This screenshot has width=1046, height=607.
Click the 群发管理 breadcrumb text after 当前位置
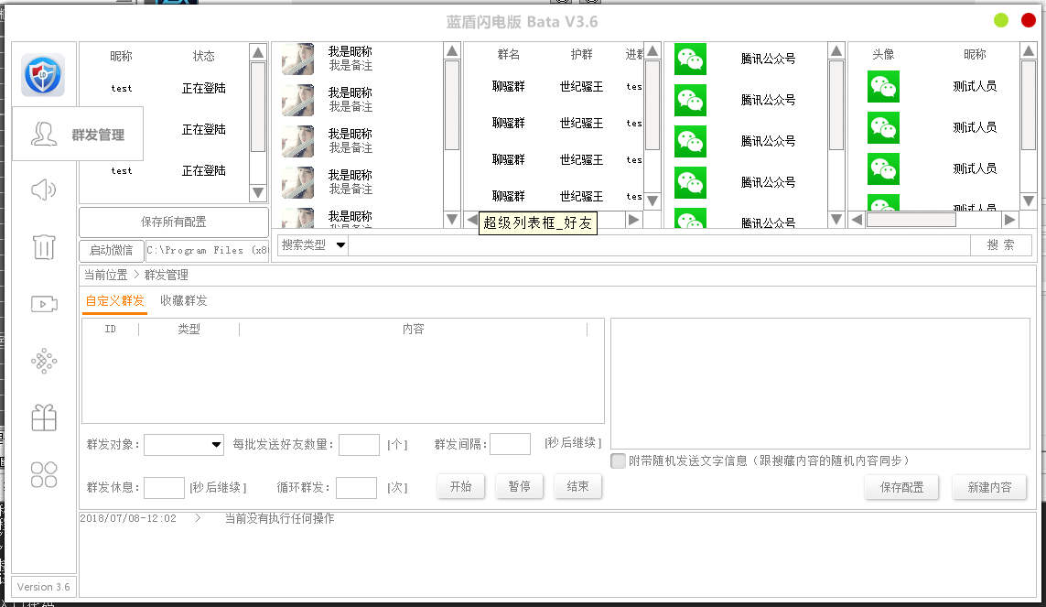tap(167, 275)
